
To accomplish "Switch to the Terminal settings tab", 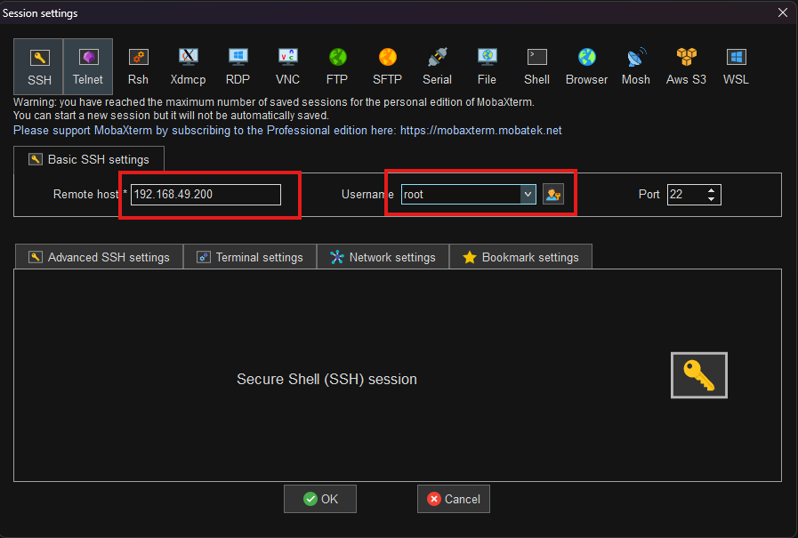I will click(250, 257).
